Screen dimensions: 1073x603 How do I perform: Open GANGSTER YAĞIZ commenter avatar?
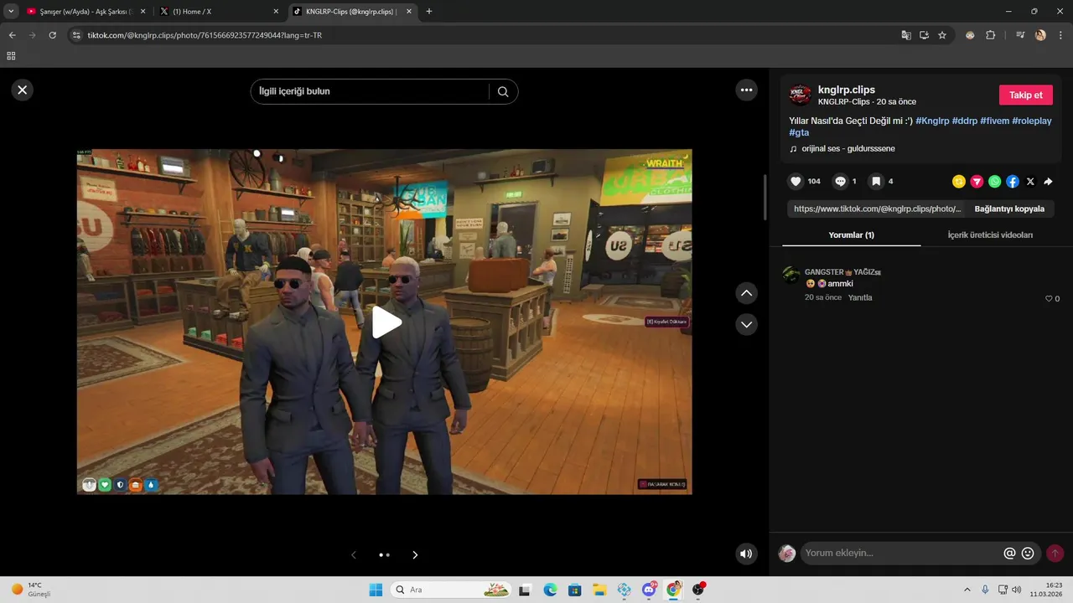coord(790,275)
